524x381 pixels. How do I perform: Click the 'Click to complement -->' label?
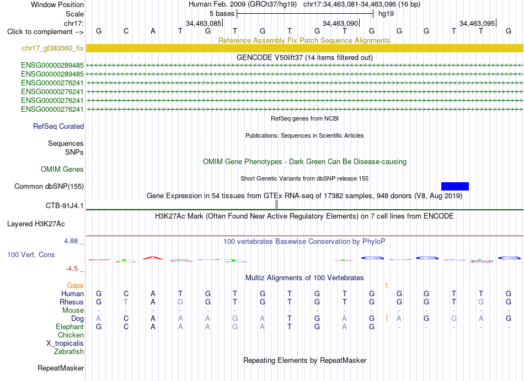[45, 32]
